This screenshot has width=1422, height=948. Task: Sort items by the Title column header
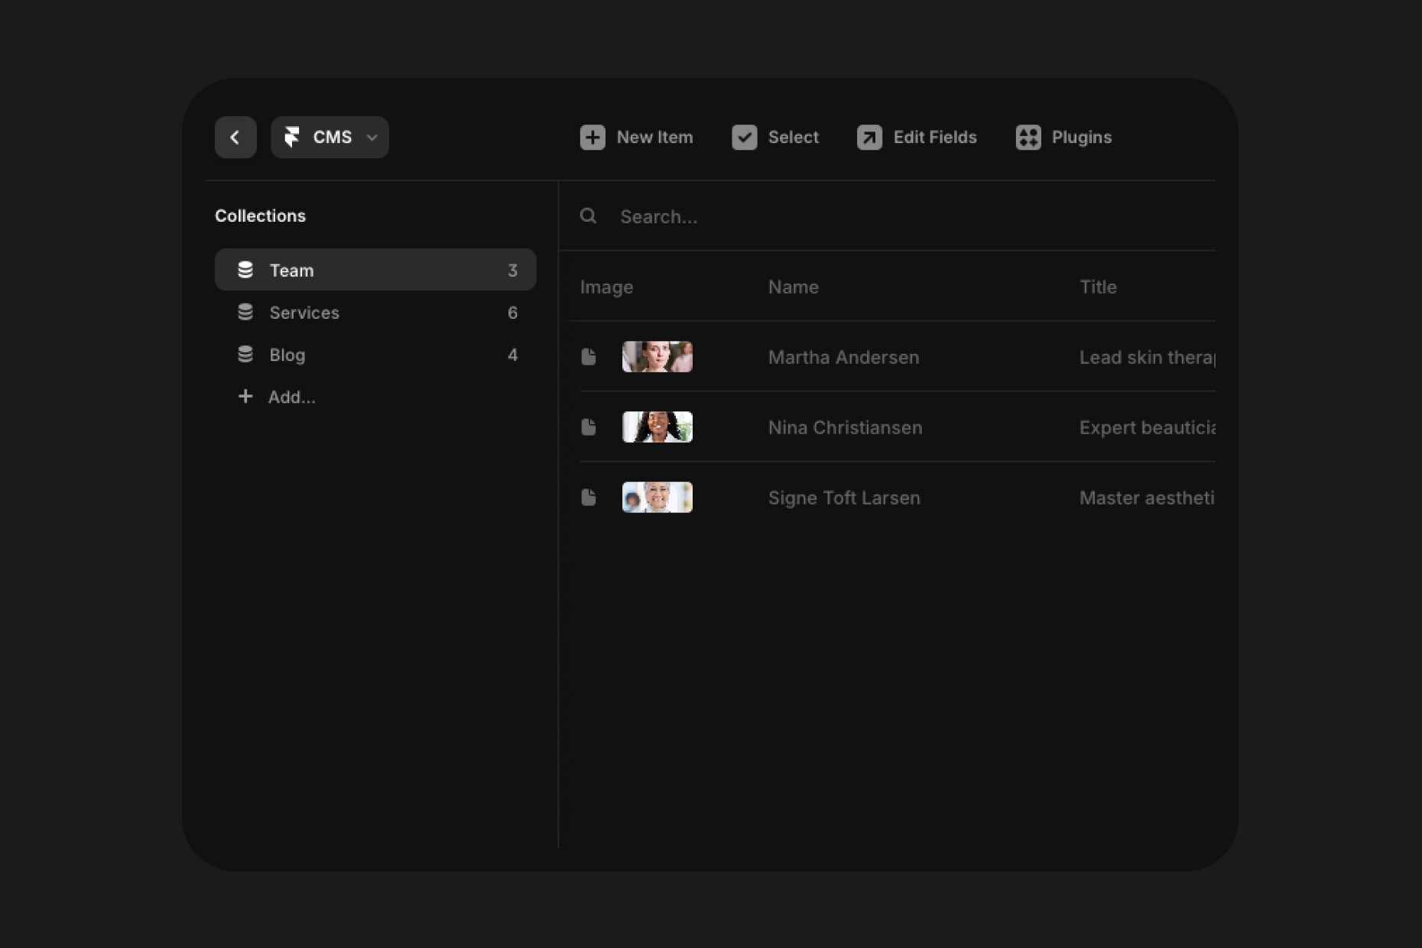1098,287
